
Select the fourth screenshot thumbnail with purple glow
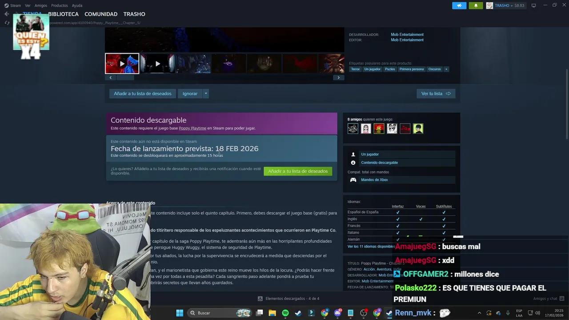(x=228, y=64)
